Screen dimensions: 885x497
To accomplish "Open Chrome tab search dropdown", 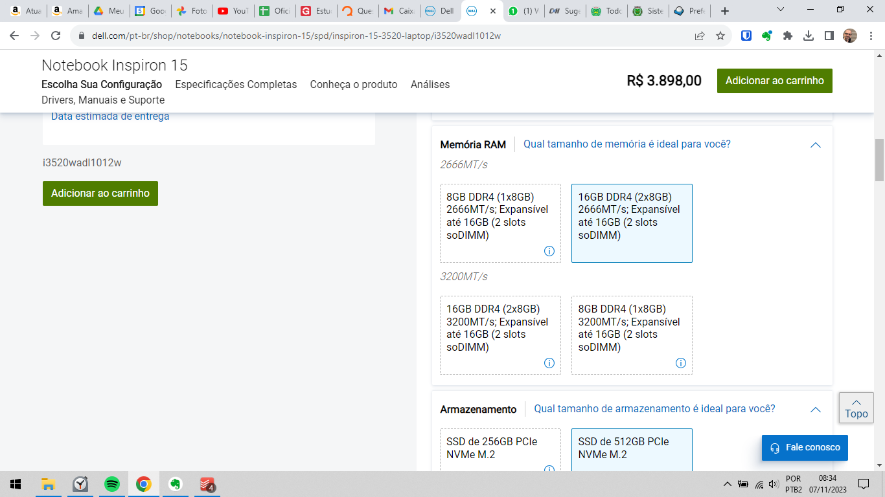I will (x=781, y=10).
